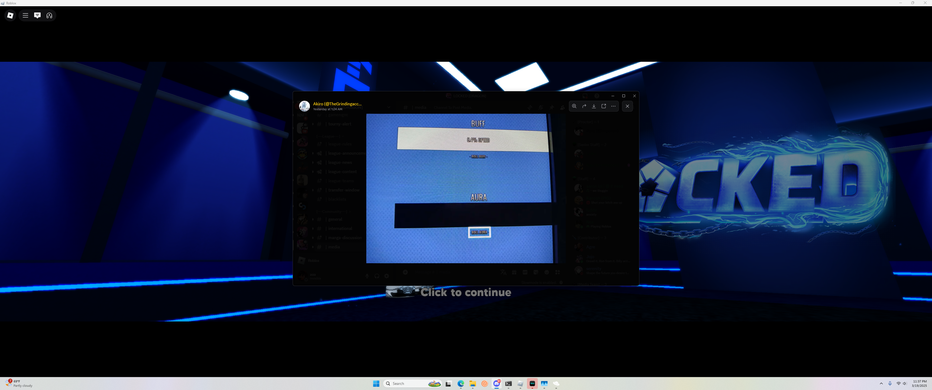
Task: Click the Roblox headset voice icon
Action: [49, 15]
